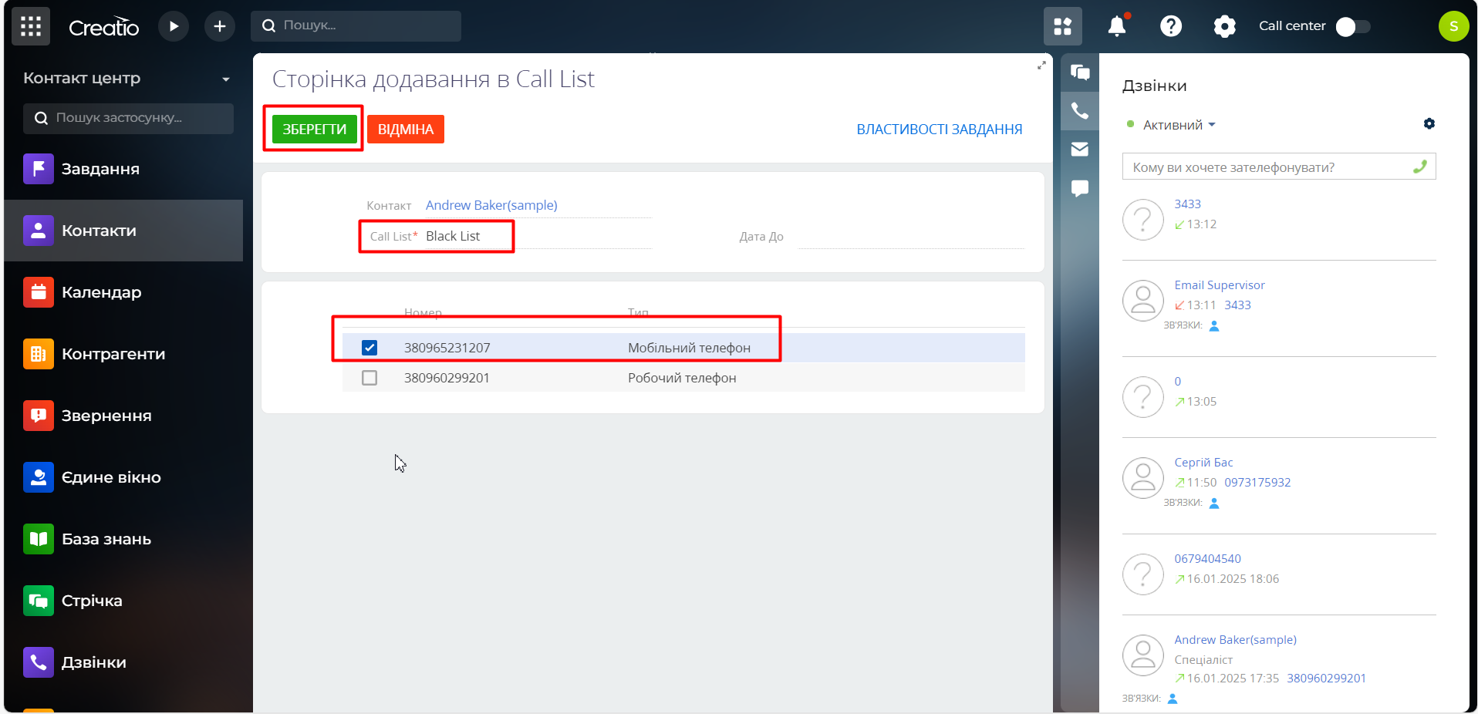Click the Creatio logo

point(103,27)
